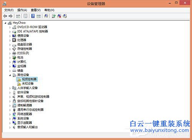Select the 未知设备 label
The width and height of the screenshot is (192, 140).
pyautogui.click(x=28, y=83)
